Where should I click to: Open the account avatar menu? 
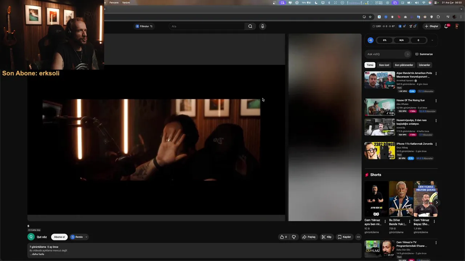(457, 26)
